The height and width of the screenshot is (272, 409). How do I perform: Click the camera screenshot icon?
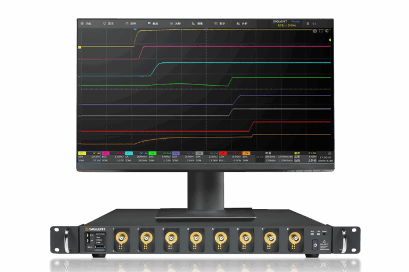315,31
